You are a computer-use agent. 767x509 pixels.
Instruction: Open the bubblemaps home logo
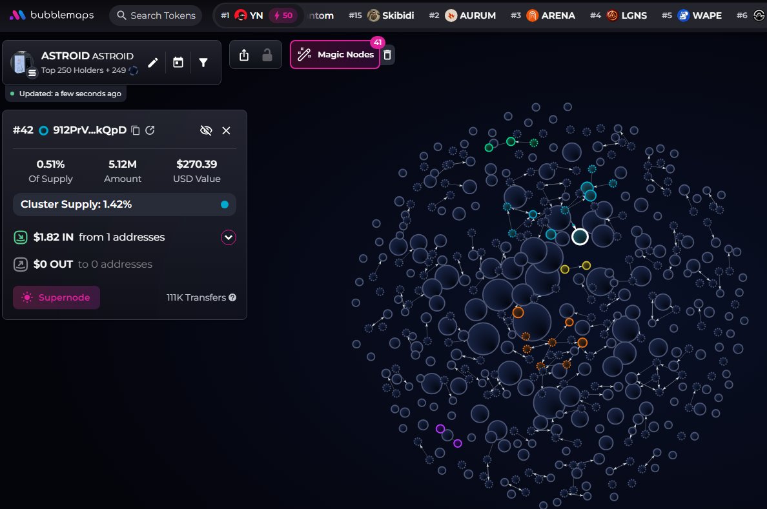click(x=52, y=15)
